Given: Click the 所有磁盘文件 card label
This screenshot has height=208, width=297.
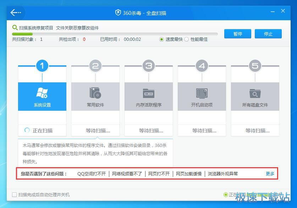Looking at the screenshot, I should click(255, 105).
